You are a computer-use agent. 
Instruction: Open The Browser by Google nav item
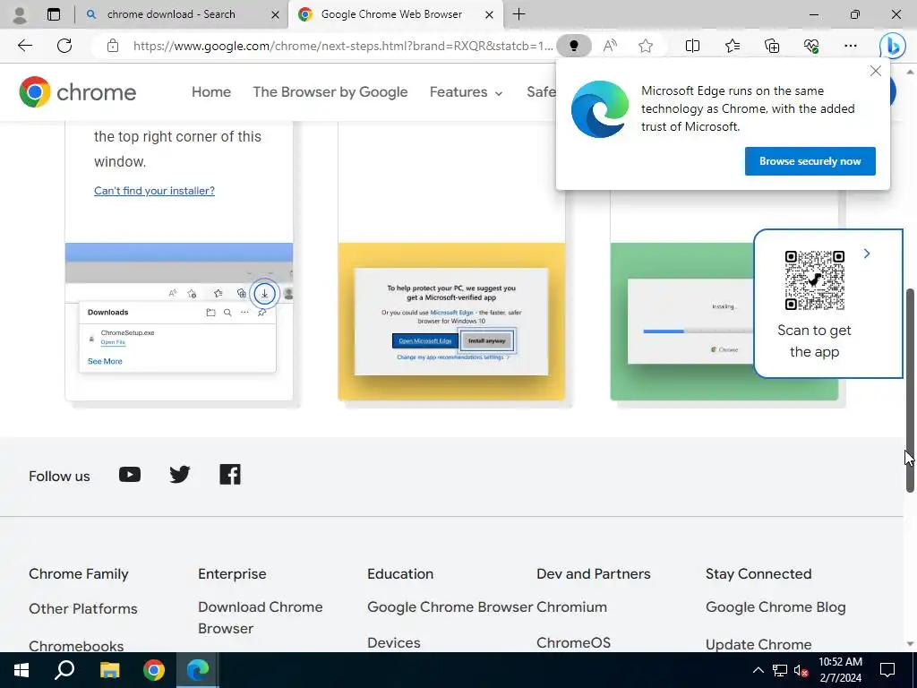[330, 92]
